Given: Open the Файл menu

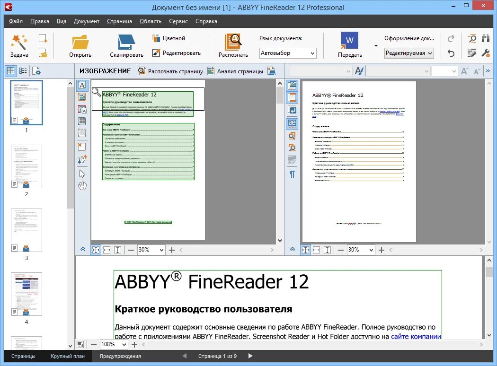Looking at the screenshot, I should coord(16,21).
